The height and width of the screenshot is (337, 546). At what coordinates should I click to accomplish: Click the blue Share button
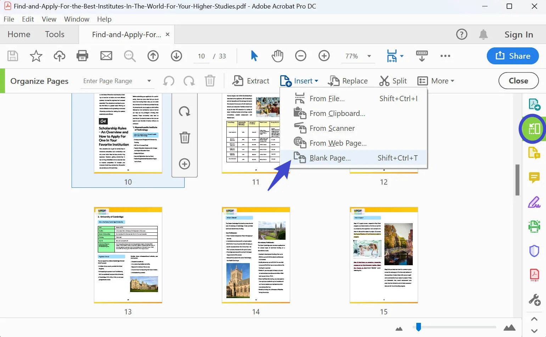512,56
